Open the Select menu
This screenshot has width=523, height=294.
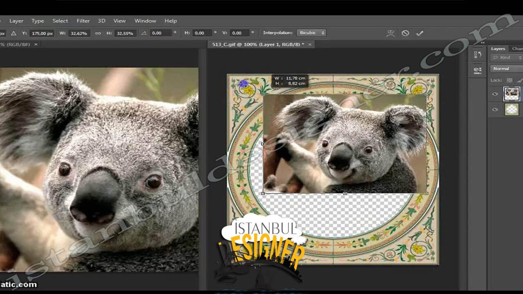tap(60, 21)
